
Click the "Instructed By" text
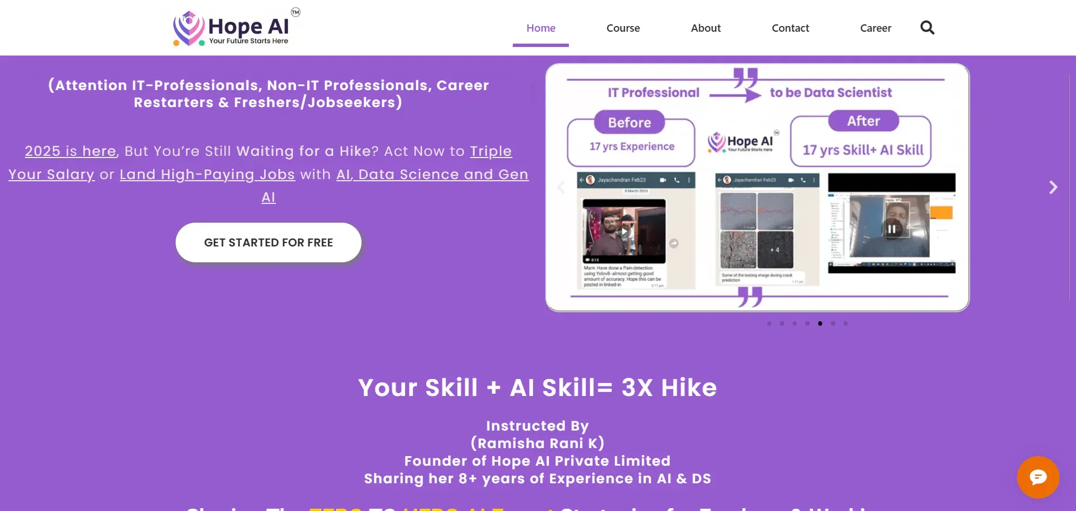coord(537,425)
